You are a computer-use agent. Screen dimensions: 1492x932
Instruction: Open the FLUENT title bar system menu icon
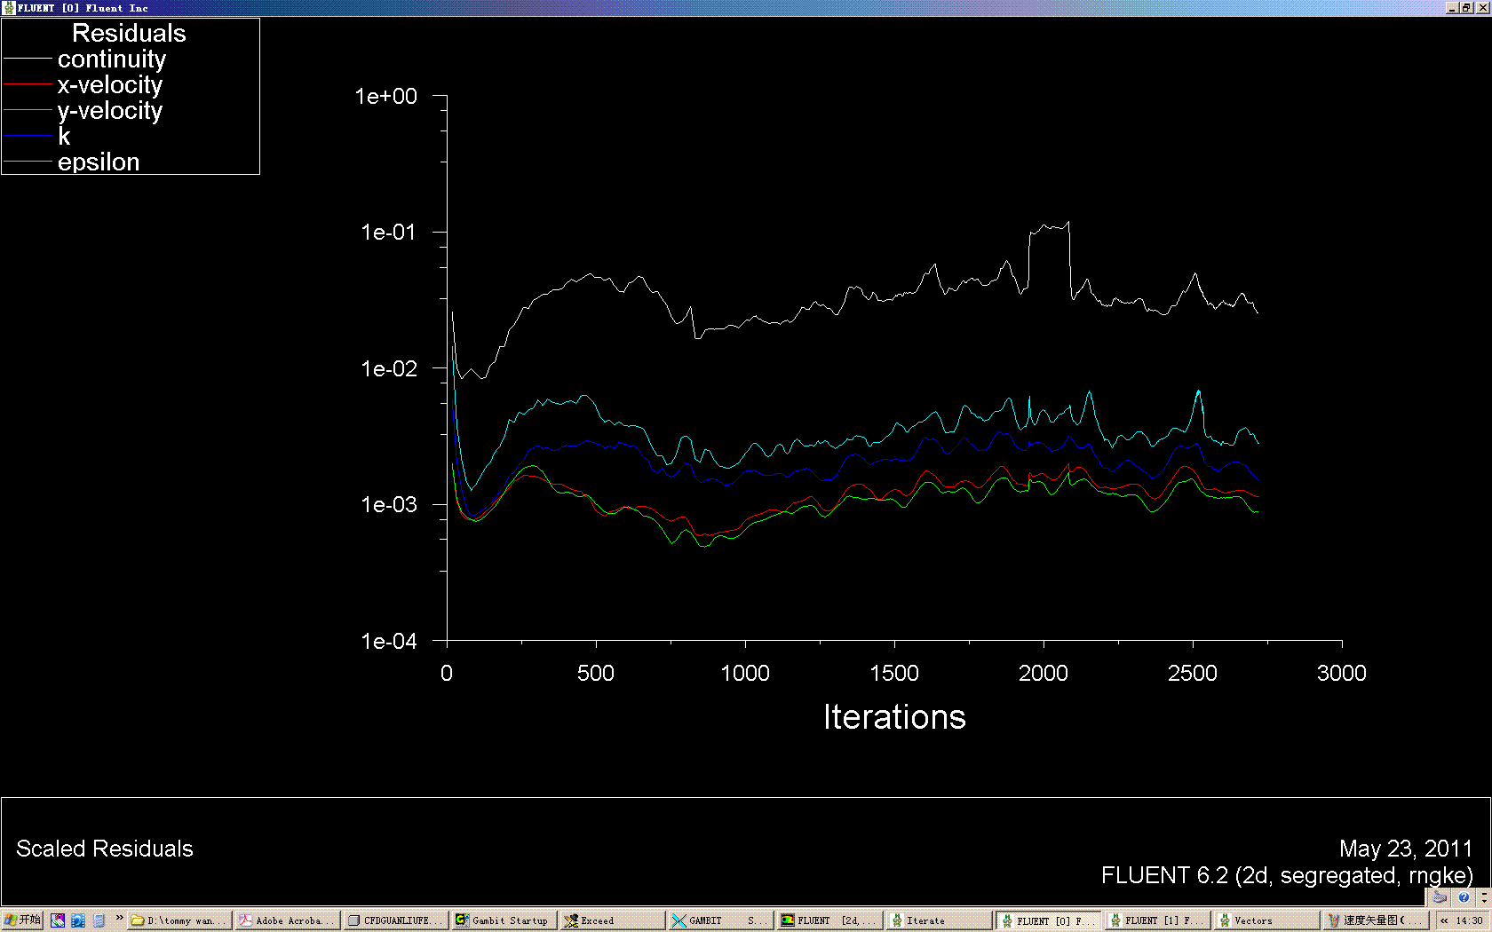point(9,7)
